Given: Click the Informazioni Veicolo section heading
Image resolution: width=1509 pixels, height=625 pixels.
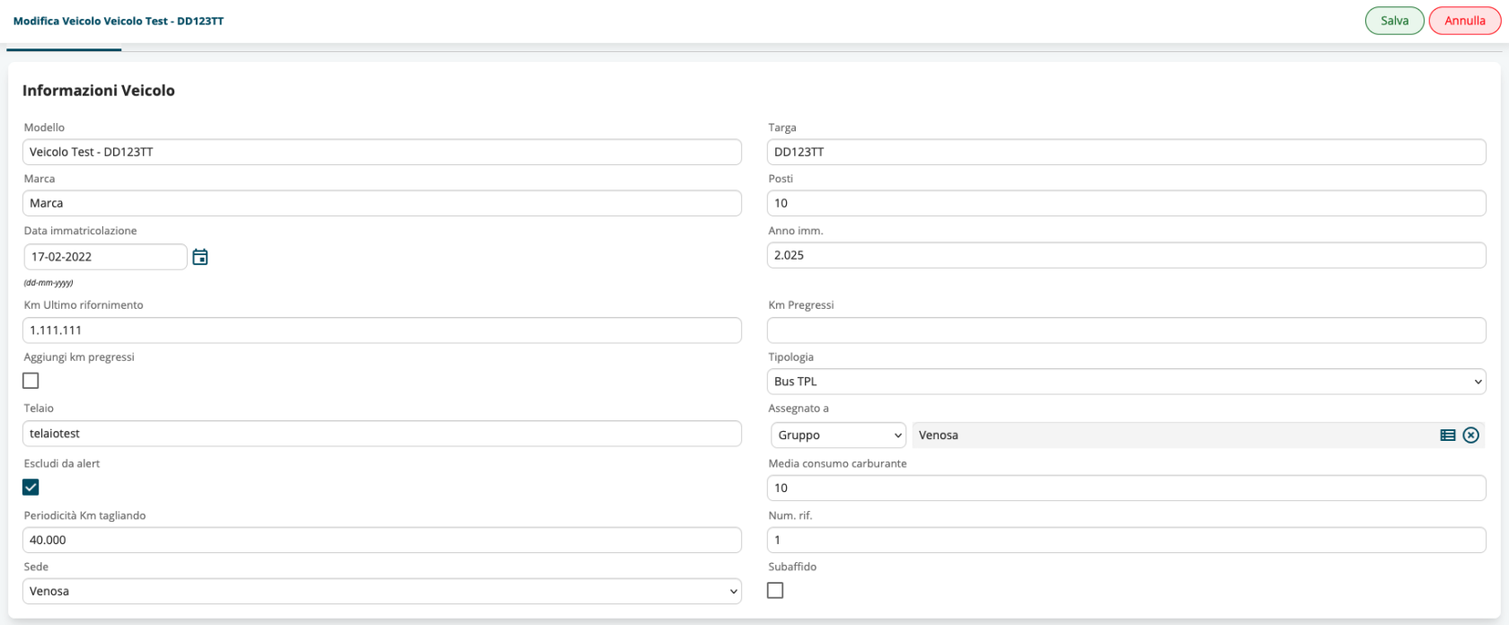Looking at the screenshot, I should click(99, 91).
